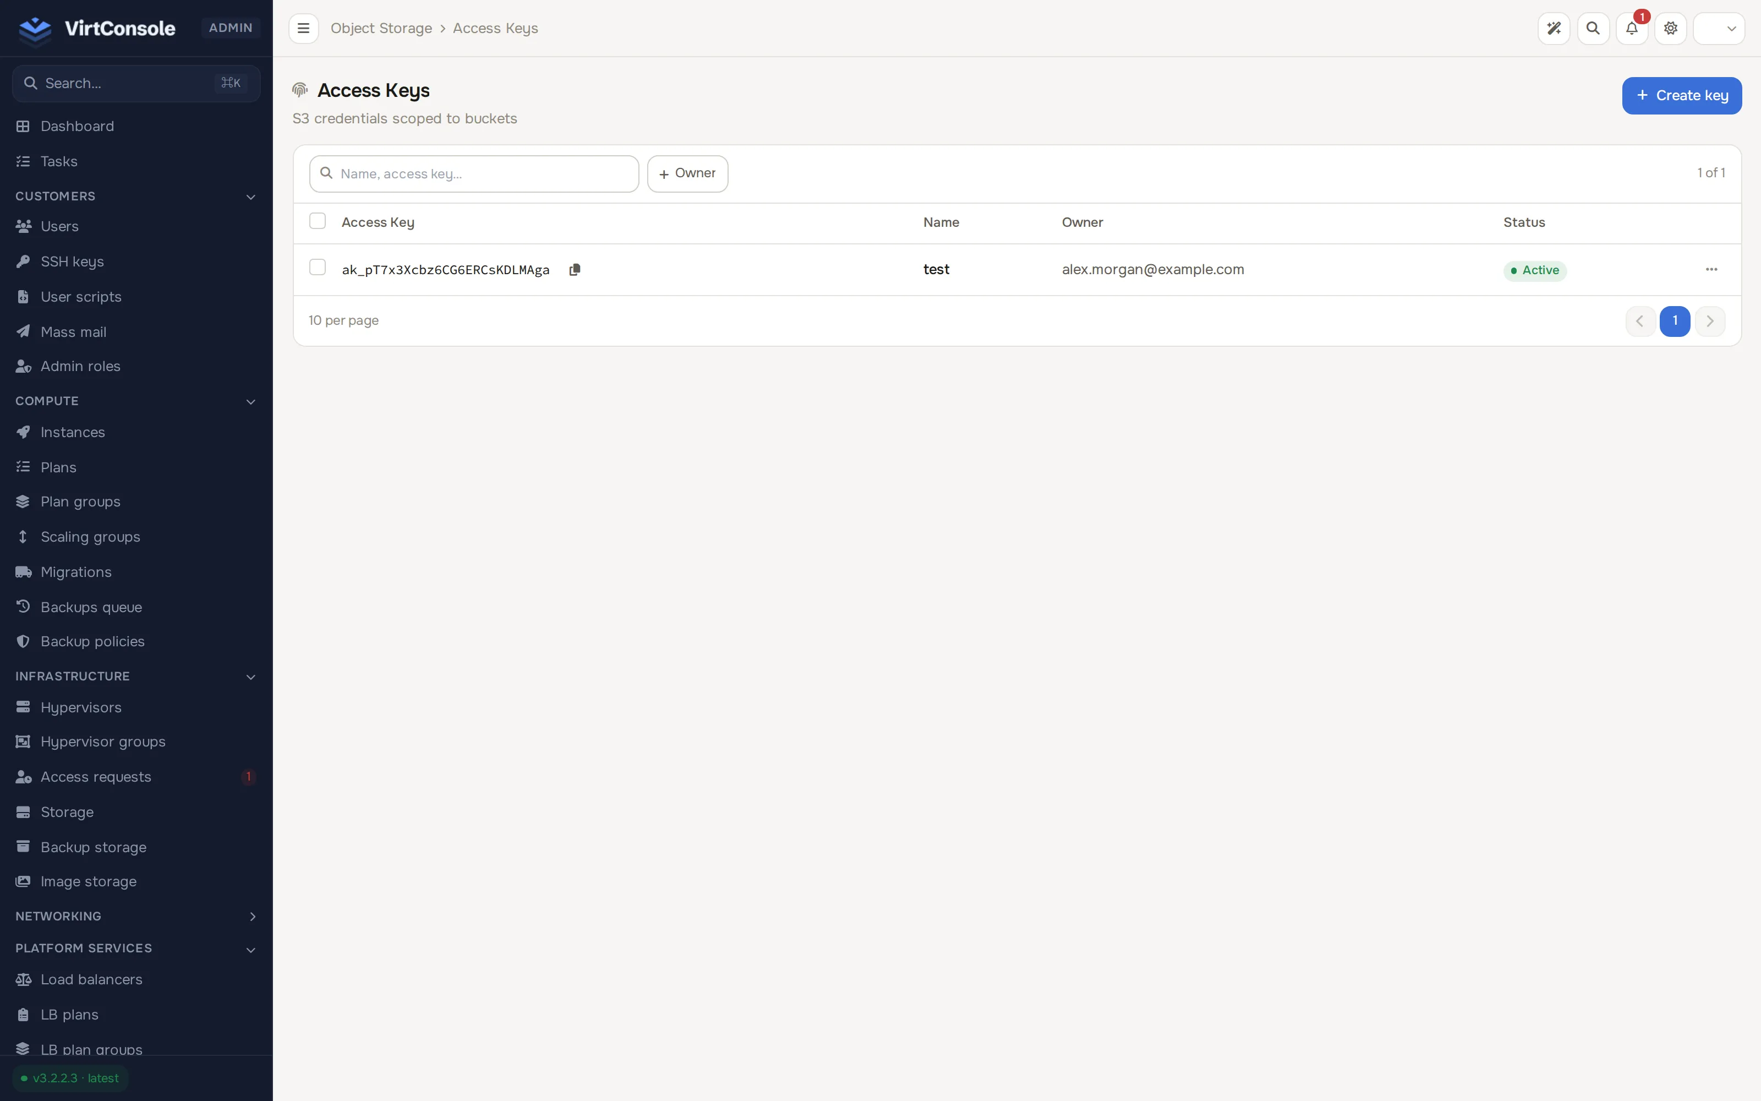
Task: Open Backup policies page
Action: [x=137, y=641]
